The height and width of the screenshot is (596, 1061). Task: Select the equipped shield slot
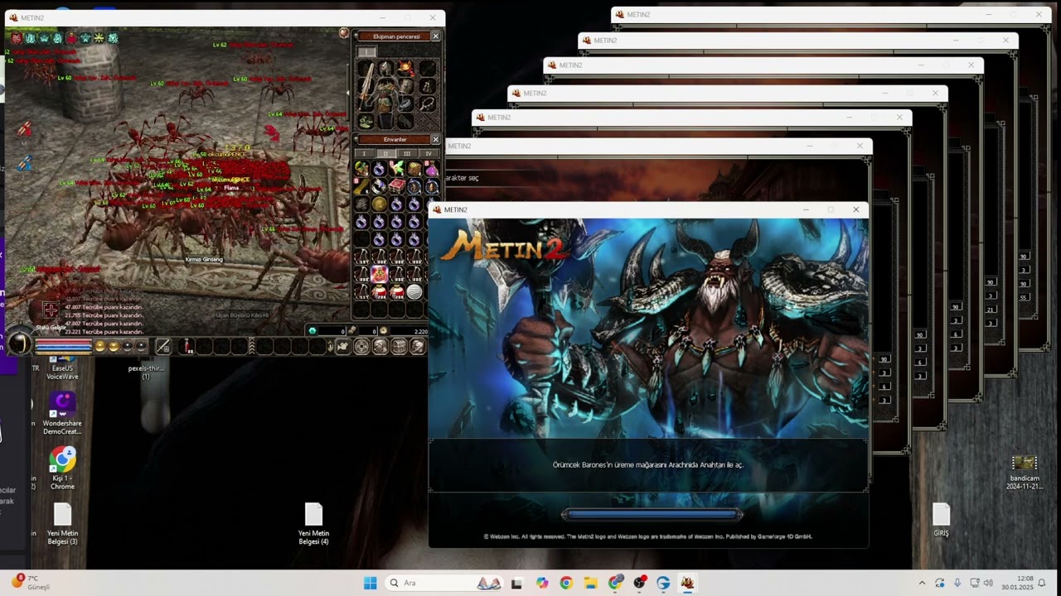[405, 87]
